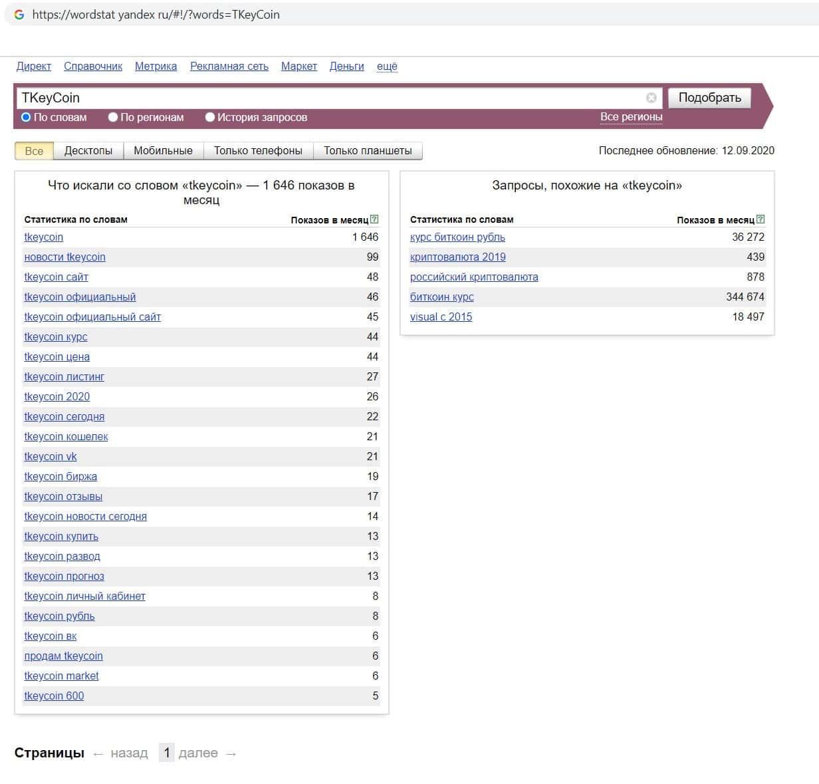This screenshot has height=784, width=819.
Task: Click help icon in similar queries header
Action: tap(760, 219)
